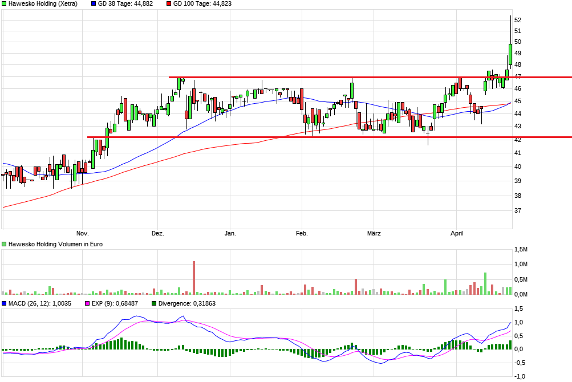
Task: Click the blue MACD legend square
Action: coord(5,304)
